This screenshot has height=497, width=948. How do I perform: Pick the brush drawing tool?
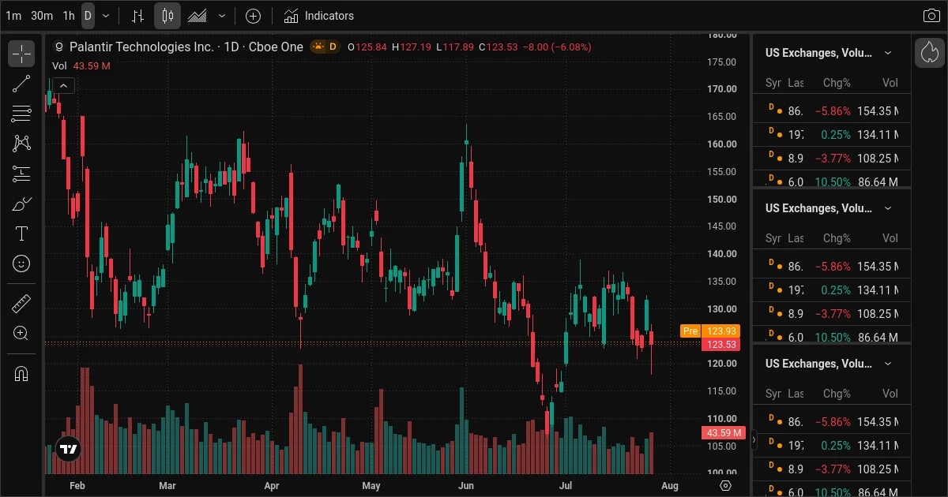coord(21,204)
